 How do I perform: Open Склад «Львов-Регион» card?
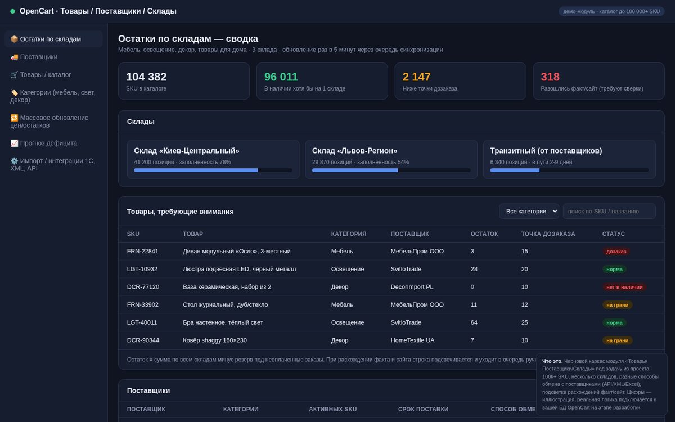pos(391,159)
